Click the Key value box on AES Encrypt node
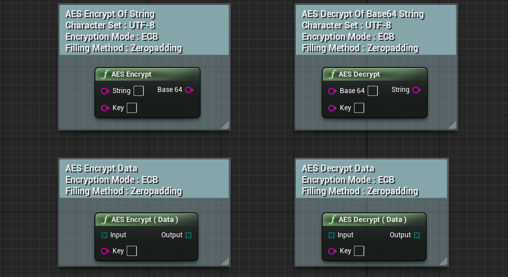Screen dimensions: 508x277 coord(132,108)
